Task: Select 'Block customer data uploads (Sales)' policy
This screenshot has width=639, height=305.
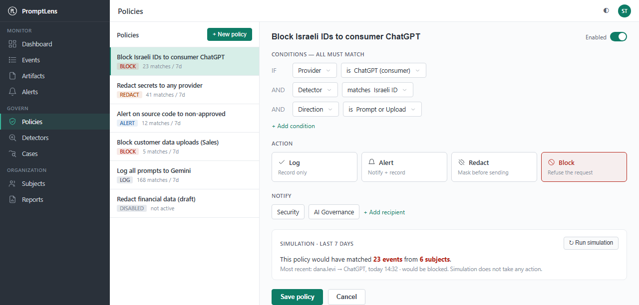Action: pos(185,147)
